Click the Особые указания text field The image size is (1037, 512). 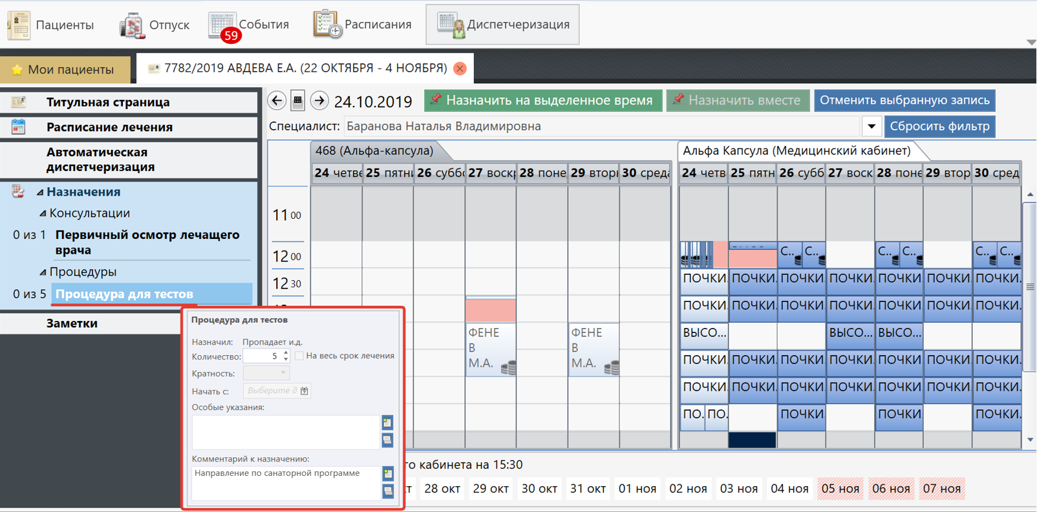(285, 432)
